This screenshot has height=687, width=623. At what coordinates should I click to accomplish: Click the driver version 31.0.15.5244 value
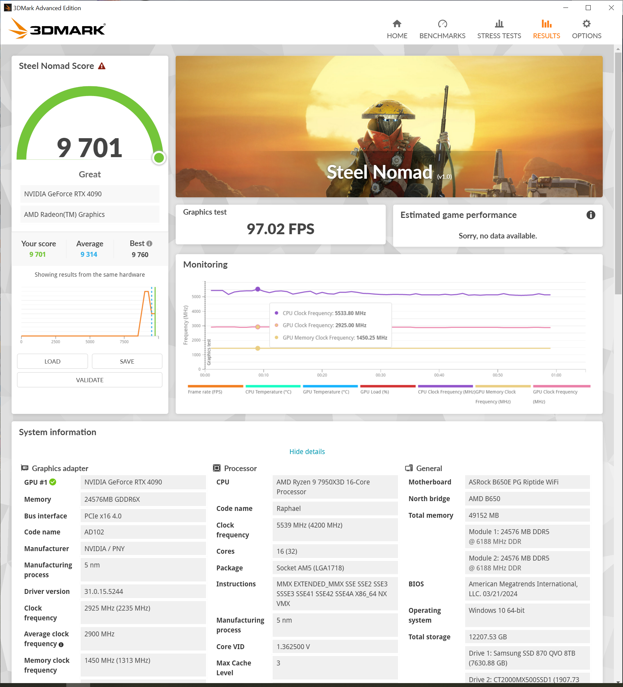[x=143, y=591]
